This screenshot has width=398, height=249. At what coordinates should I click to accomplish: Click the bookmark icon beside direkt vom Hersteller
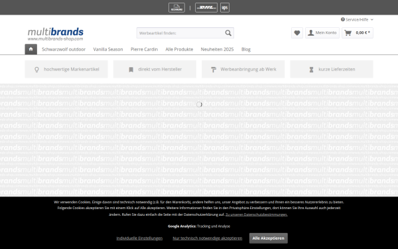point(131,69)
